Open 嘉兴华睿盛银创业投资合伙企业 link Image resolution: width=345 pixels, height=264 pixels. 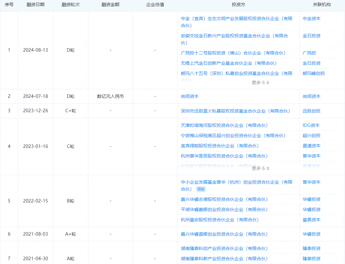click(x=224, y=234)
